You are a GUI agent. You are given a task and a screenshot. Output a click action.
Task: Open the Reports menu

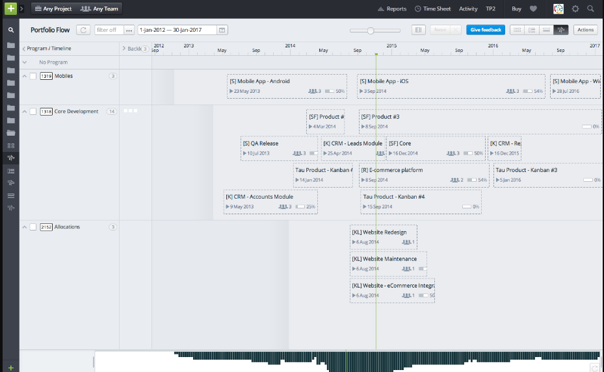tap(392, 9)
